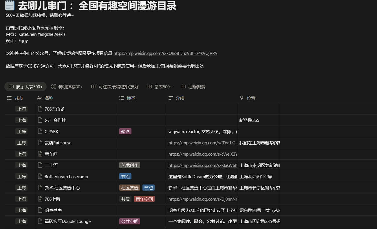Open the 名称 column header menu
Screen dimensions: 377x229
[76, 98]
